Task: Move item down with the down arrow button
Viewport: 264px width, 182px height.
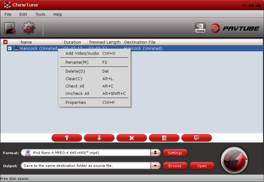Action: click(99, 138)
